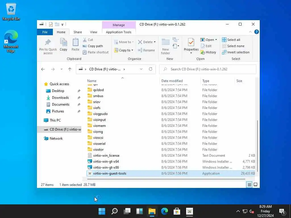Toggle properties checkbox in quick access toolbar
Screen dimensions: 291x218
[x=51, y=24]
